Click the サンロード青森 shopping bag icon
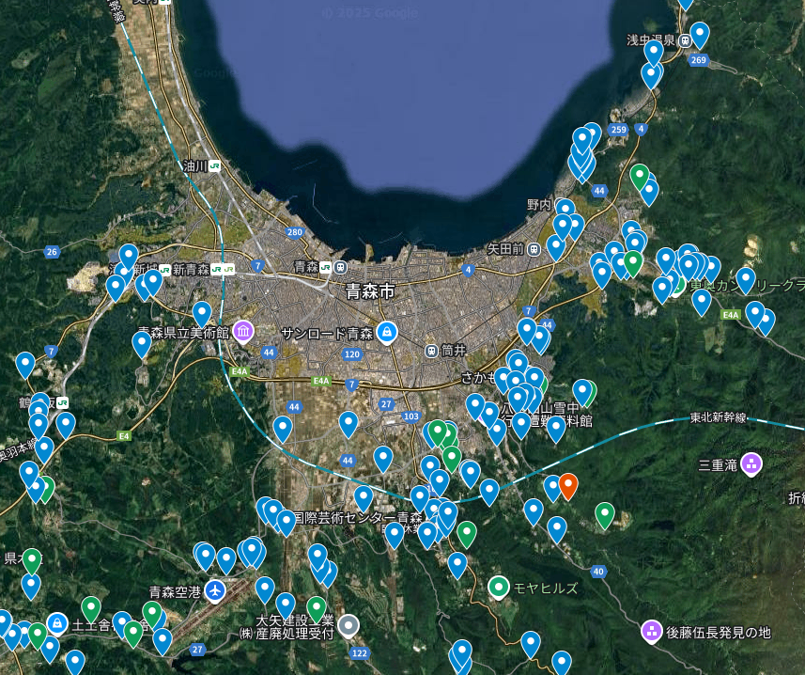Screen dimensions: 805x675 coord(385,332)
